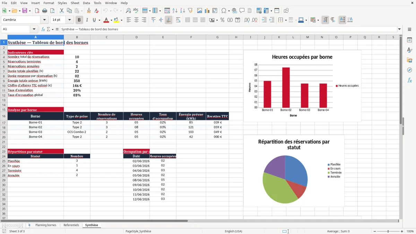
Task: Click the Increase Indent icon
Action: pos(264,20)
